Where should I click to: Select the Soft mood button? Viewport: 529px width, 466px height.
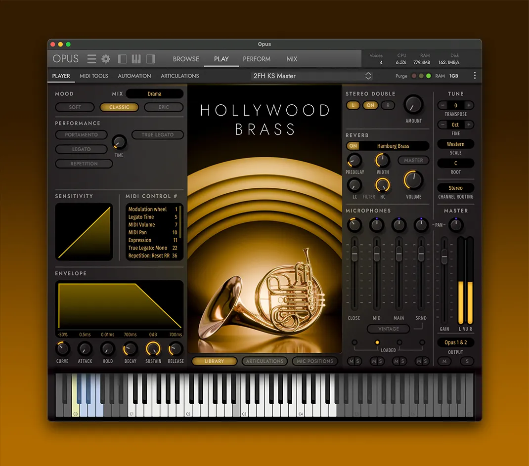(75, 107)
